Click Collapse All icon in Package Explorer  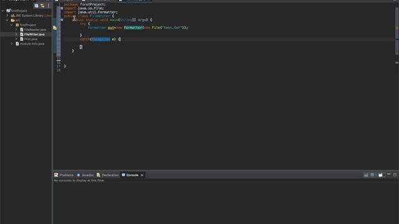click(x=36, y=6)
